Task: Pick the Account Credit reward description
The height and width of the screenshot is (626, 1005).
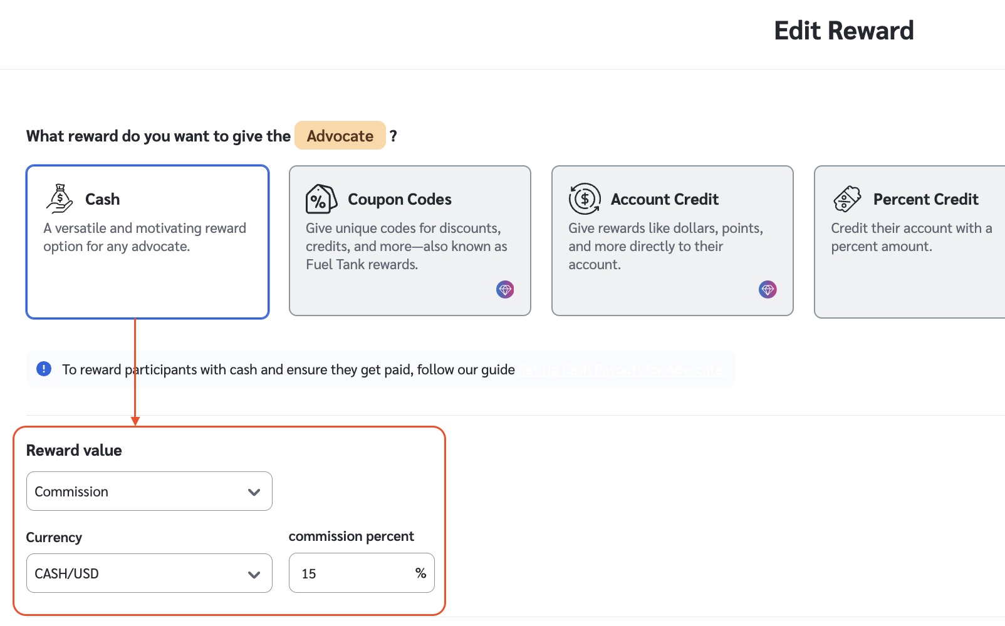Action: (665, 246)
